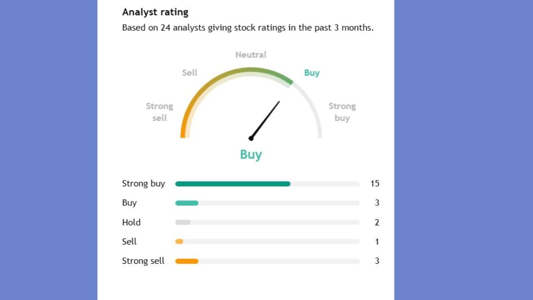Click the large teal Buy verdict below the gauge
This screenshot has width=533, height=300.
(x=251, y=155)
